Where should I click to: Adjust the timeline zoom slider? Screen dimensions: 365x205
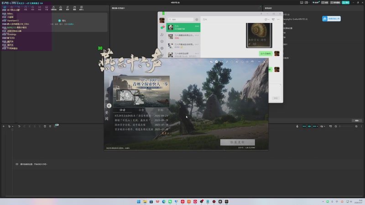tap(346, 126)
